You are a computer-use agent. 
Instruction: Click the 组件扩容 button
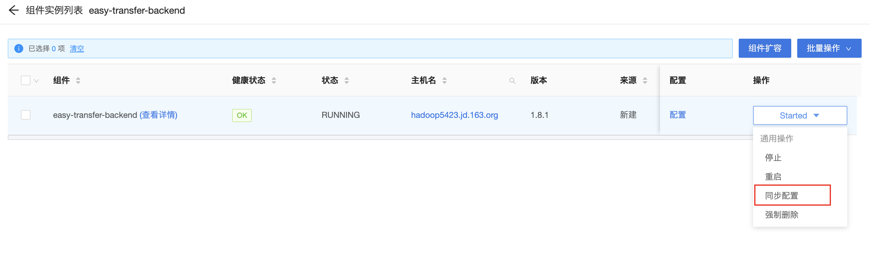[765, 48]
